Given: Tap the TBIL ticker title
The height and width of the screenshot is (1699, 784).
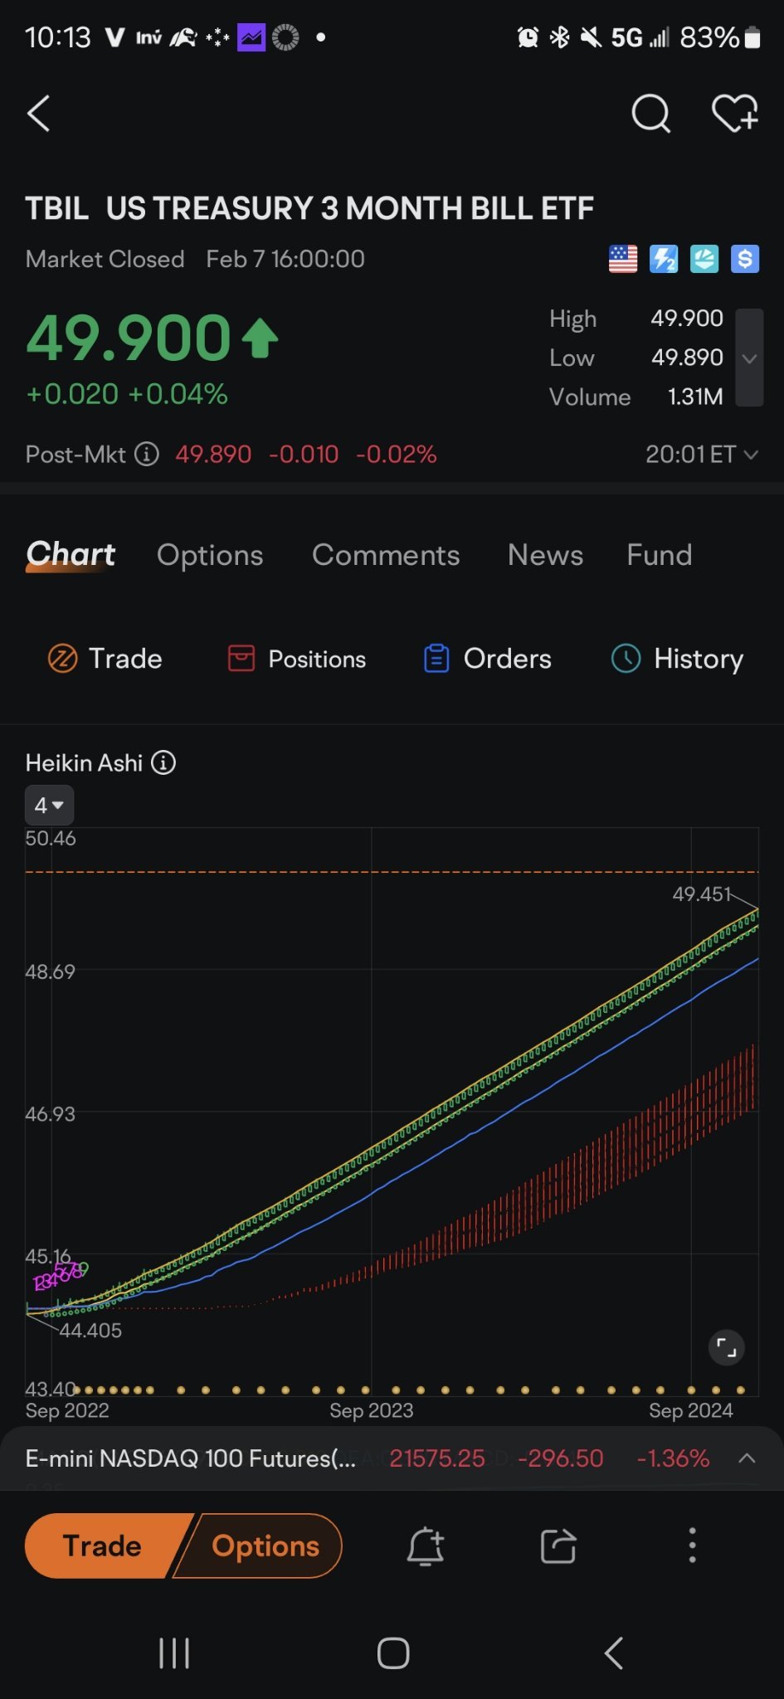Looking at the screenshot, I should pos(56,208).
